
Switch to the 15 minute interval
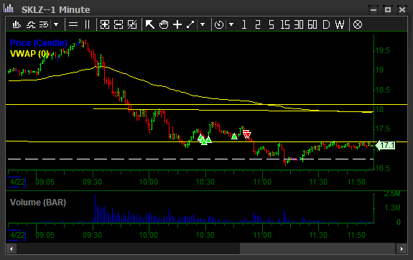coord(285,24)
